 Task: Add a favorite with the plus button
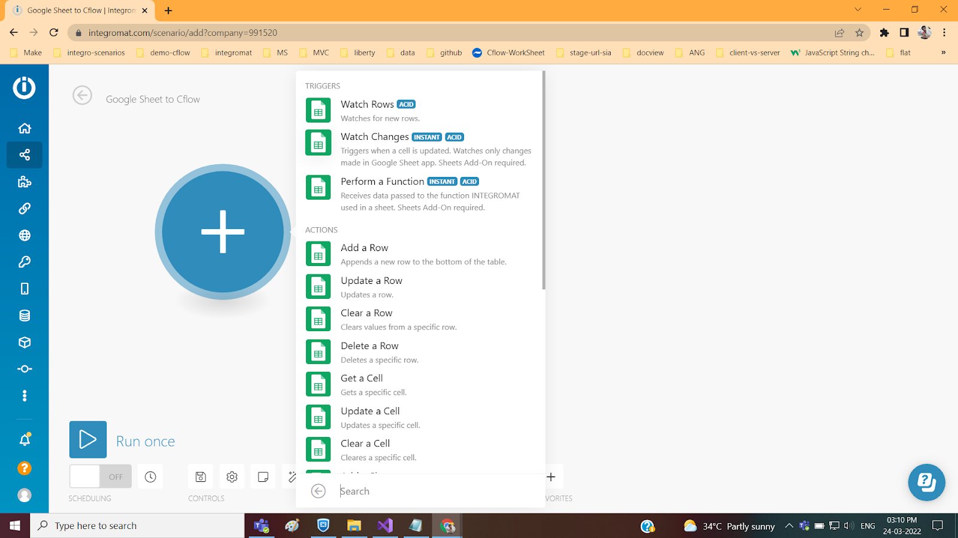(x=551, y=476)
